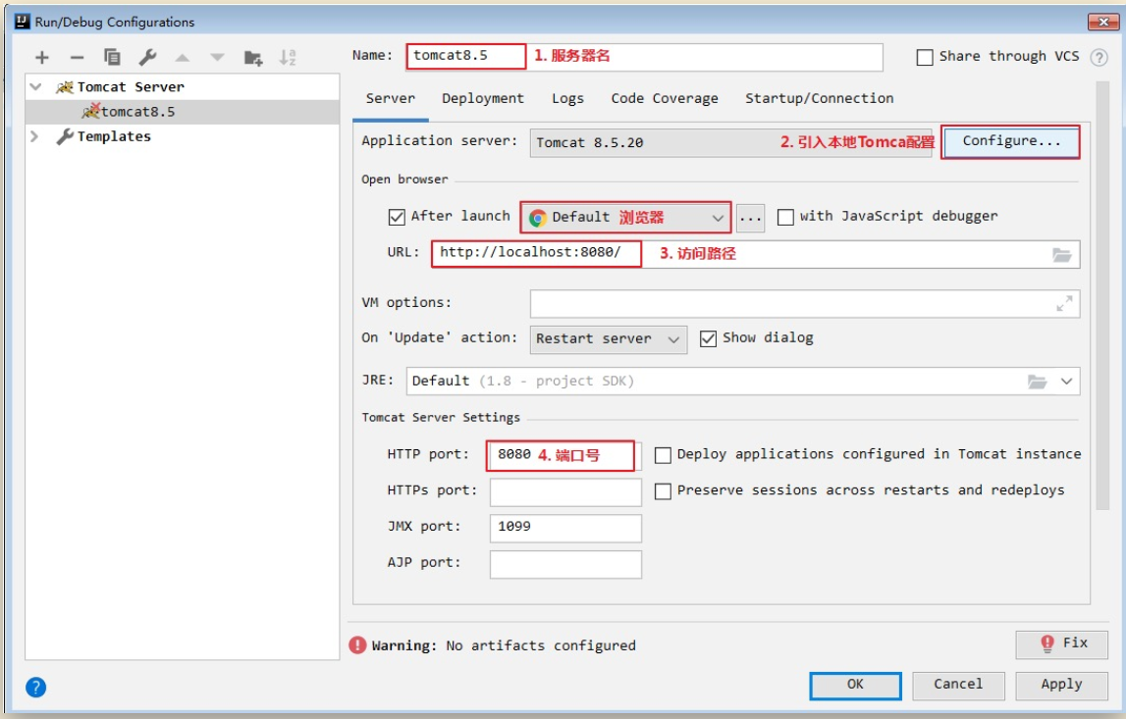Move configuration down arrow

(x=217, y=58)
